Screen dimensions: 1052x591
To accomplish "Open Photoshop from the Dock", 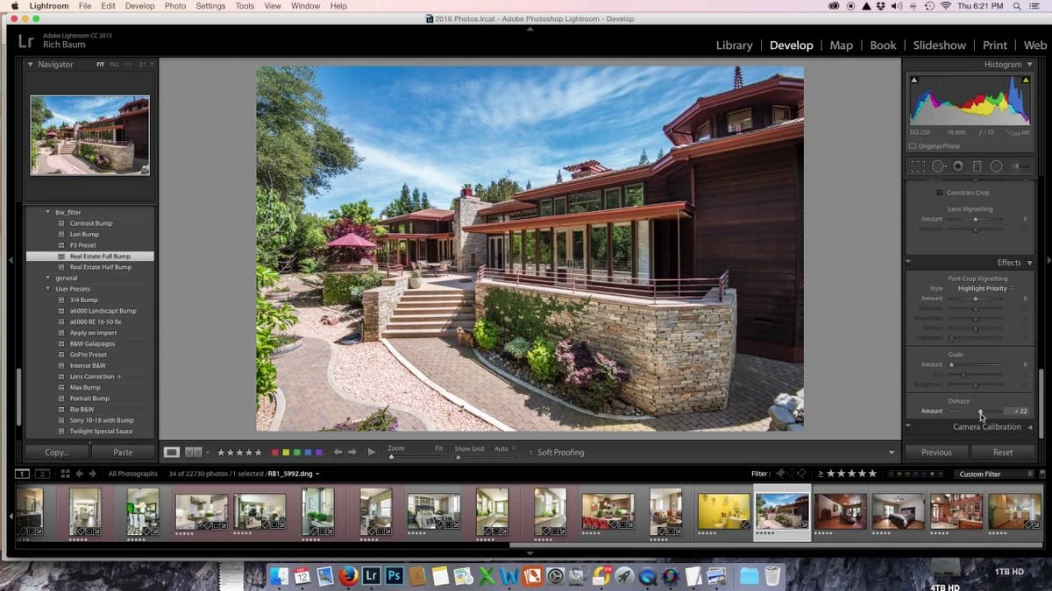I will (x=394, y=576).
